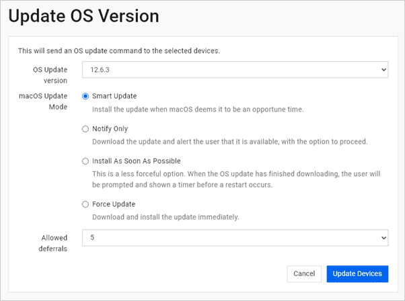This screenshot has width=405, height=301.
Task: Open the OS Update version dropdown
Action: click(x=235, y=70)
